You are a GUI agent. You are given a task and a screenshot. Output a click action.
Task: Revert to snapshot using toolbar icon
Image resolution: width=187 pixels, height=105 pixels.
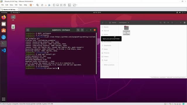(x=46, y=5)
